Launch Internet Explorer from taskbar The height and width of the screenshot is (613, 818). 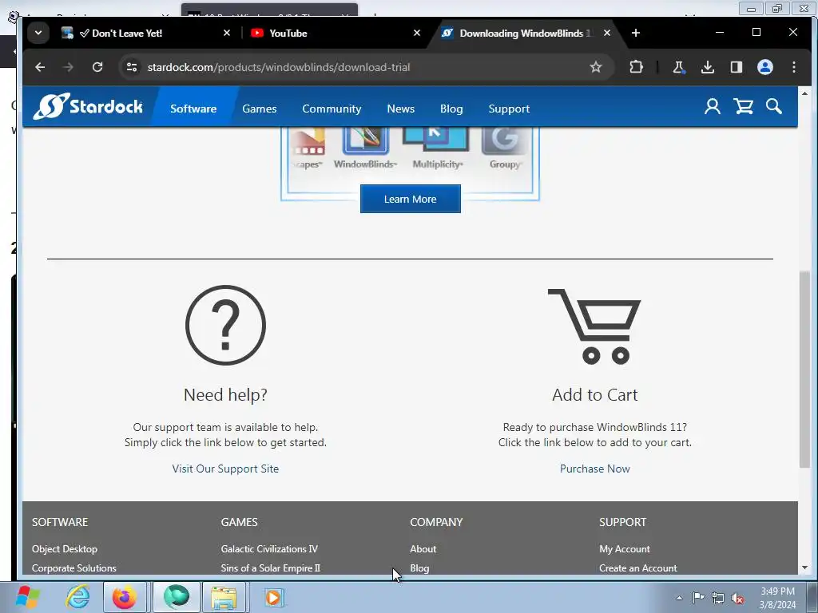[x=77, y=597]
